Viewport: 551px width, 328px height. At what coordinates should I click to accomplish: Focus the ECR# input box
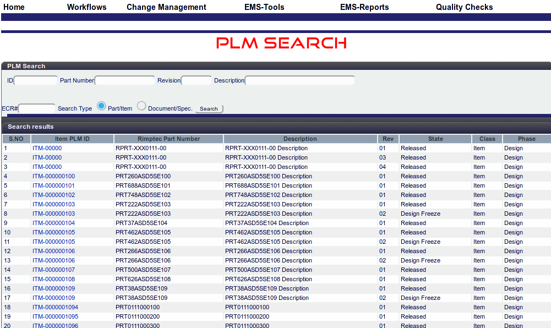[37, 108]
